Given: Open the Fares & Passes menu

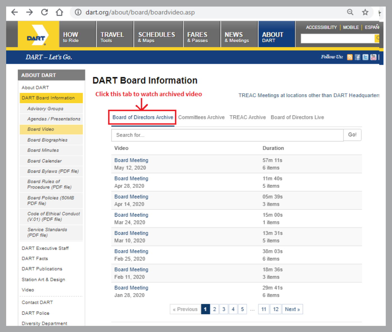Looking at the screenshot, I should (x=202, y=34).
